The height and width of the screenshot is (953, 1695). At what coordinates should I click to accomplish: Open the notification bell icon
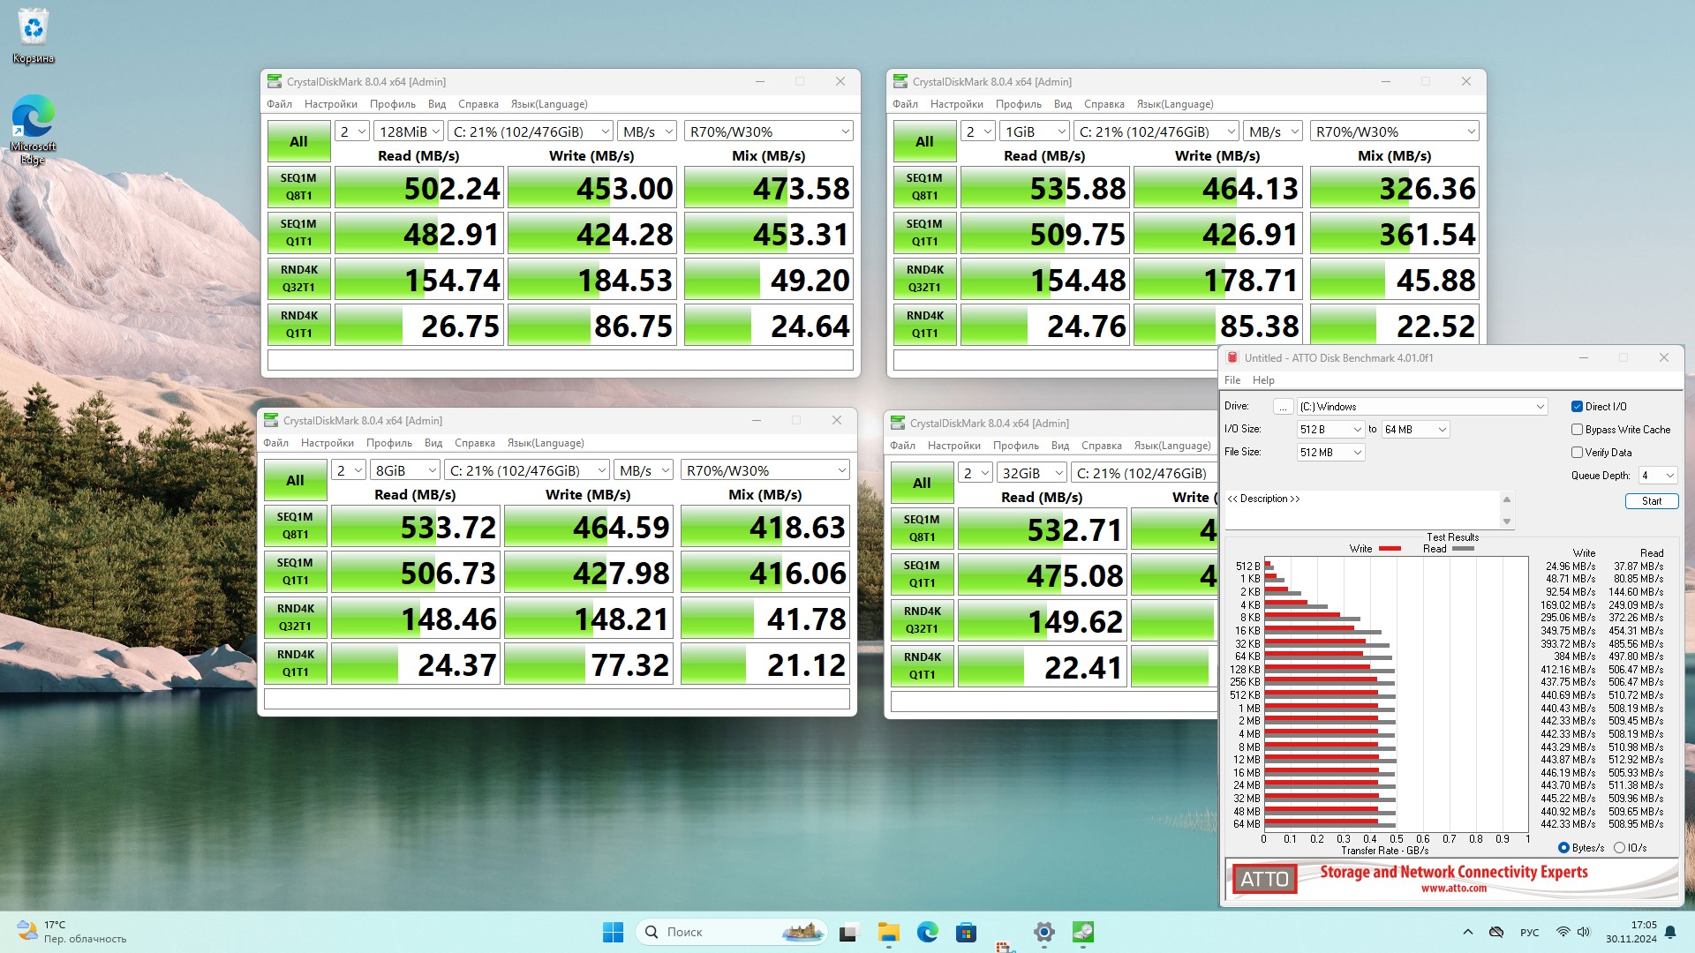pos(1670,932)
